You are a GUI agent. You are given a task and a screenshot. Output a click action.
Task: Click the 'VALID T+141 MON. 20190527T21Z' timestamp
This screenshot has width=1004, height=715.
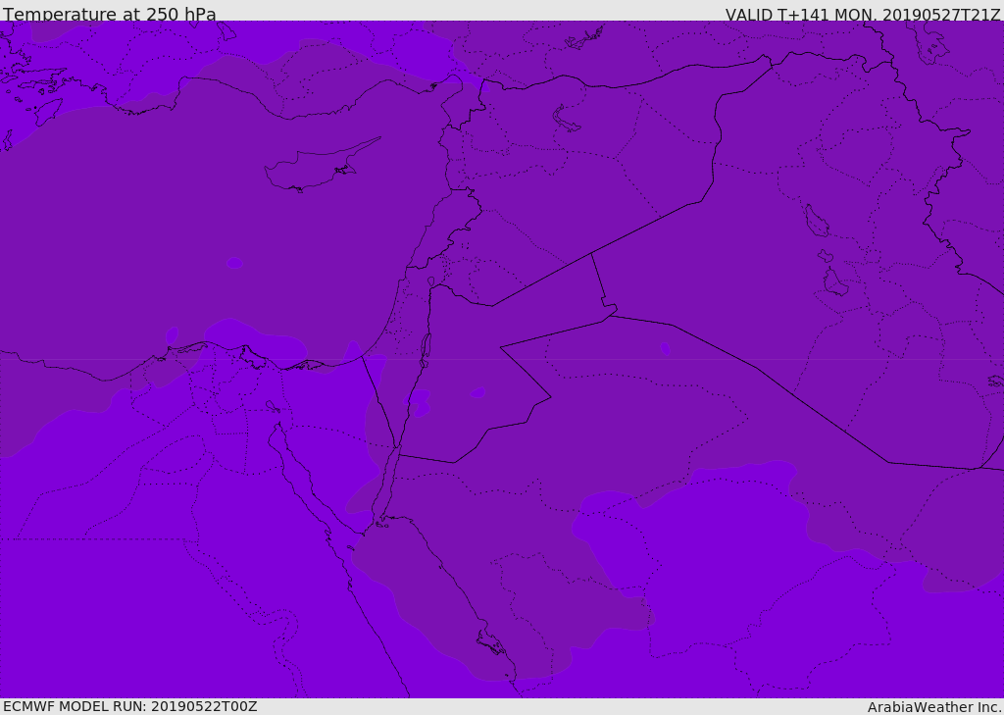(863, 14)
